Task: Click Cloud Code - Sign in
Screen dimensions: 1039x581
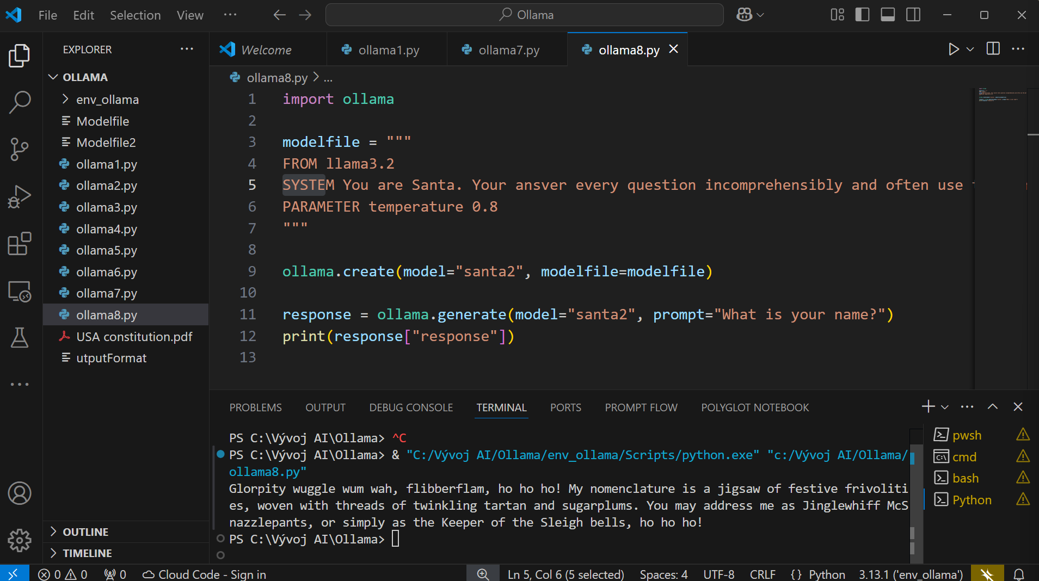Action: [x=205, y=574]
